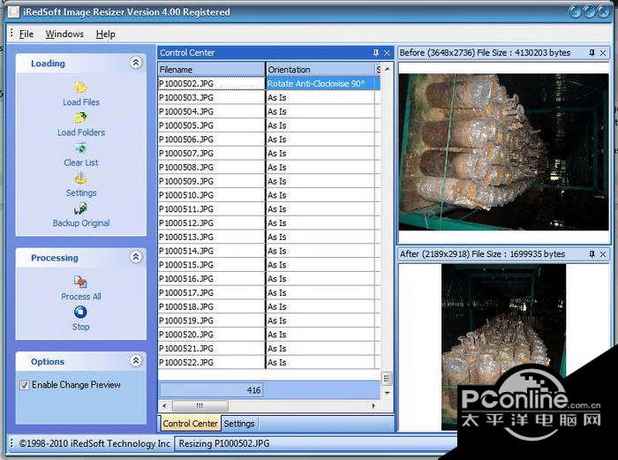Select file P1000506.JPG

pyautogui.click(x=212, y=140)
